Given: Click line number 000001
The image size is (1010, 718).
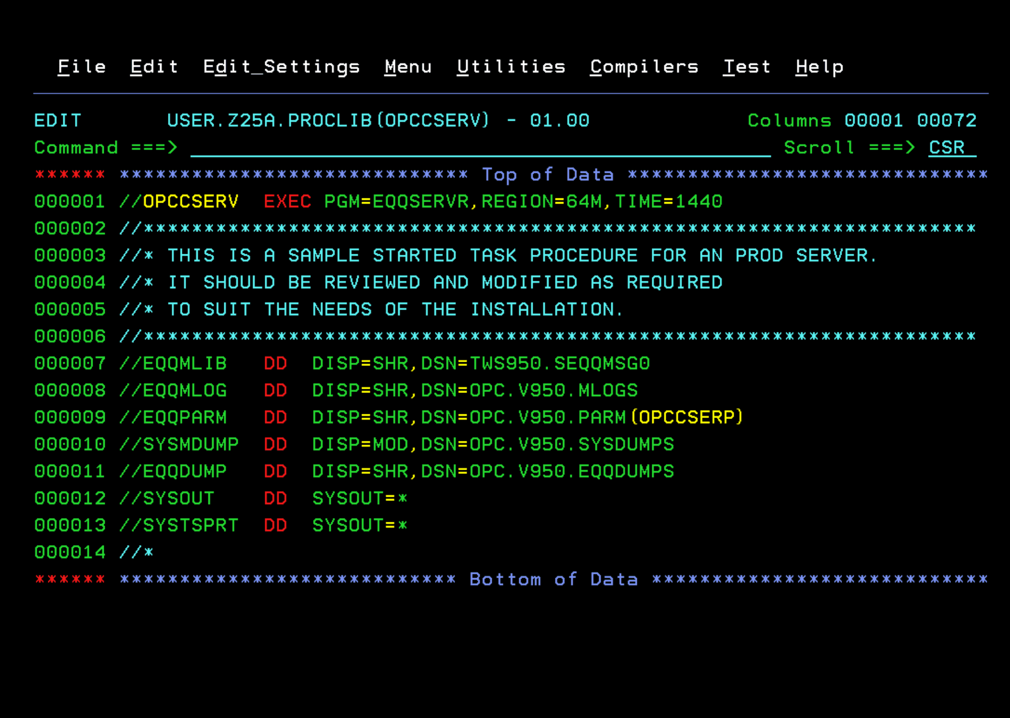Looking at the screenshot, I should (x=70, y=202).
